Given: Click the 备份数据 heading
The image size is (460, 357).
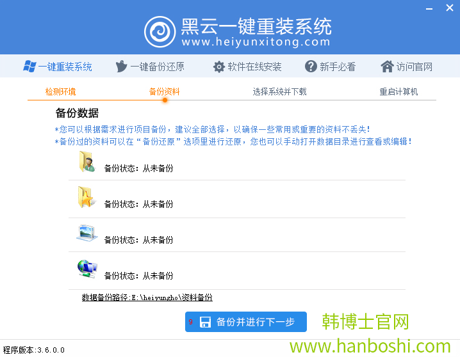Looking at the screenshot, I should pyautogui.click(x=77, y=113).
